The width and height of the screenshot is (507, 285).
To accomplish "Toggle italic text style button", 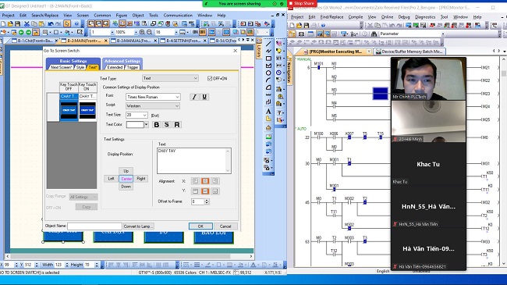I will (x=194, y=97).
